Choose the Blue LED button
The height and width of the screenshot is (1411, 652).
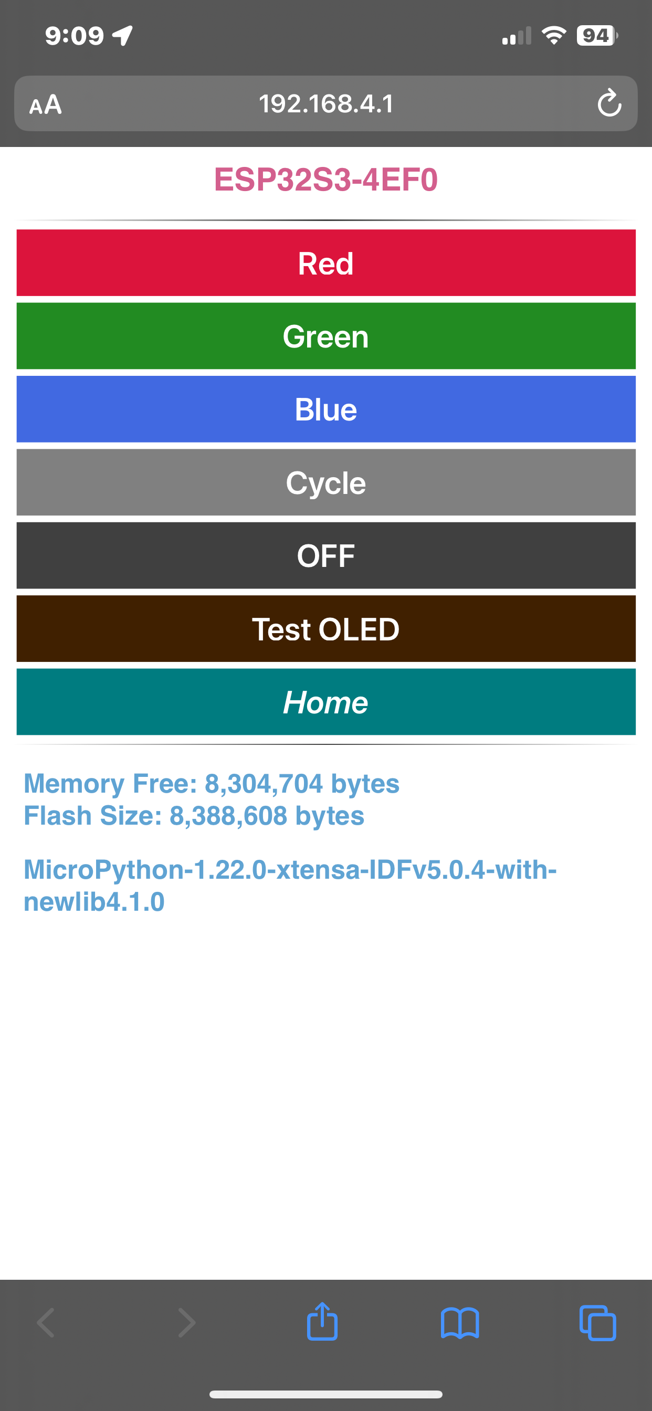coord(326,409)
